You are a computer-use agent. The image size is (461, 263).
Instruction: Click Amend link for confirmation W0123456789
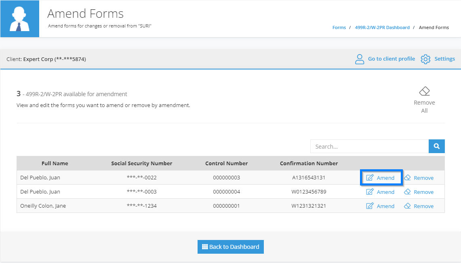tap(385, 192)
